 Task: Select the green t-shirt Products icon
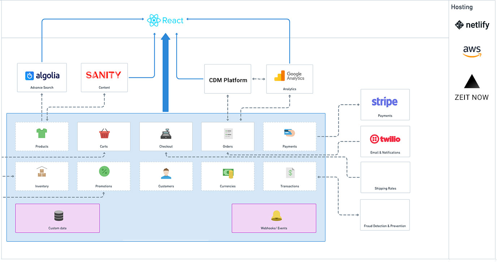click(x=42, y=133)
